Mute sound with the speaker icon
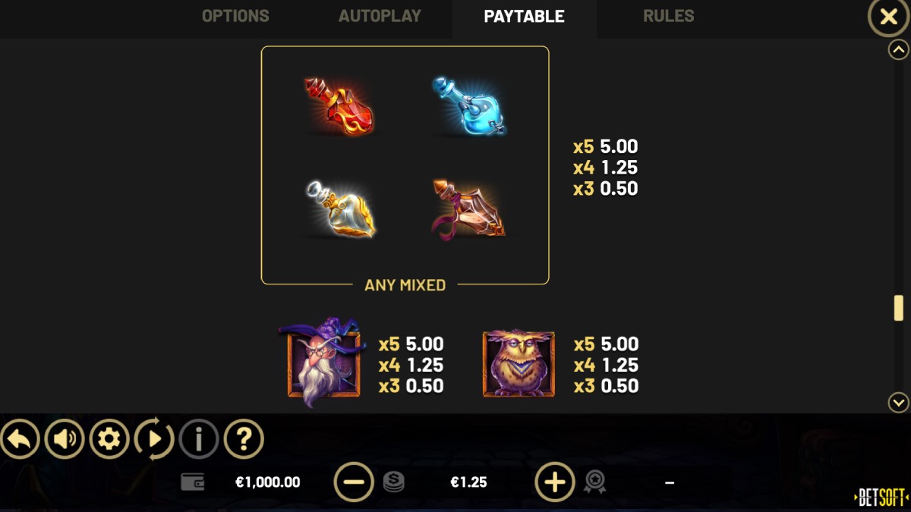This screenshot has width=911, height=512. 65,438
